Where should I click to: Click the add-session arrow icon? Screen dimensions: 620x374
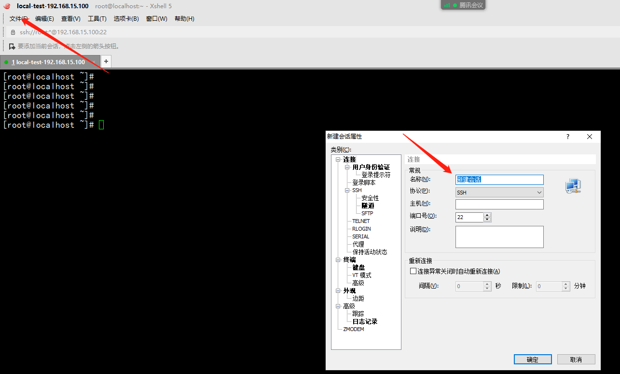coord(12,46)
